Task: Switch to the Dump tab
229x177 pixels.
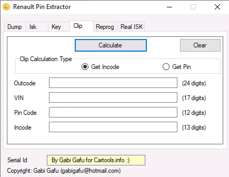Action: [x=15, y=27]
